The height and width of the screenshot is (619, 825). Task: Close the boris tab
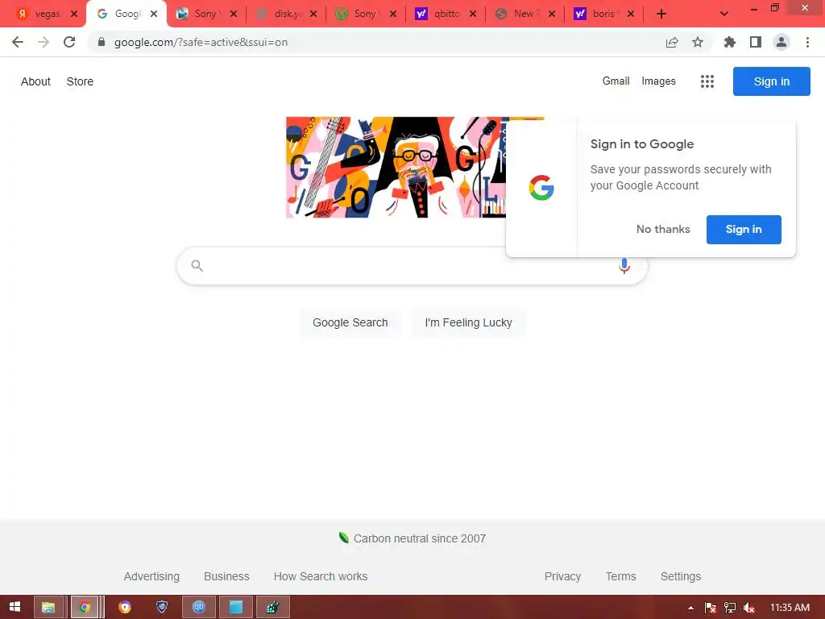point(631,14)
